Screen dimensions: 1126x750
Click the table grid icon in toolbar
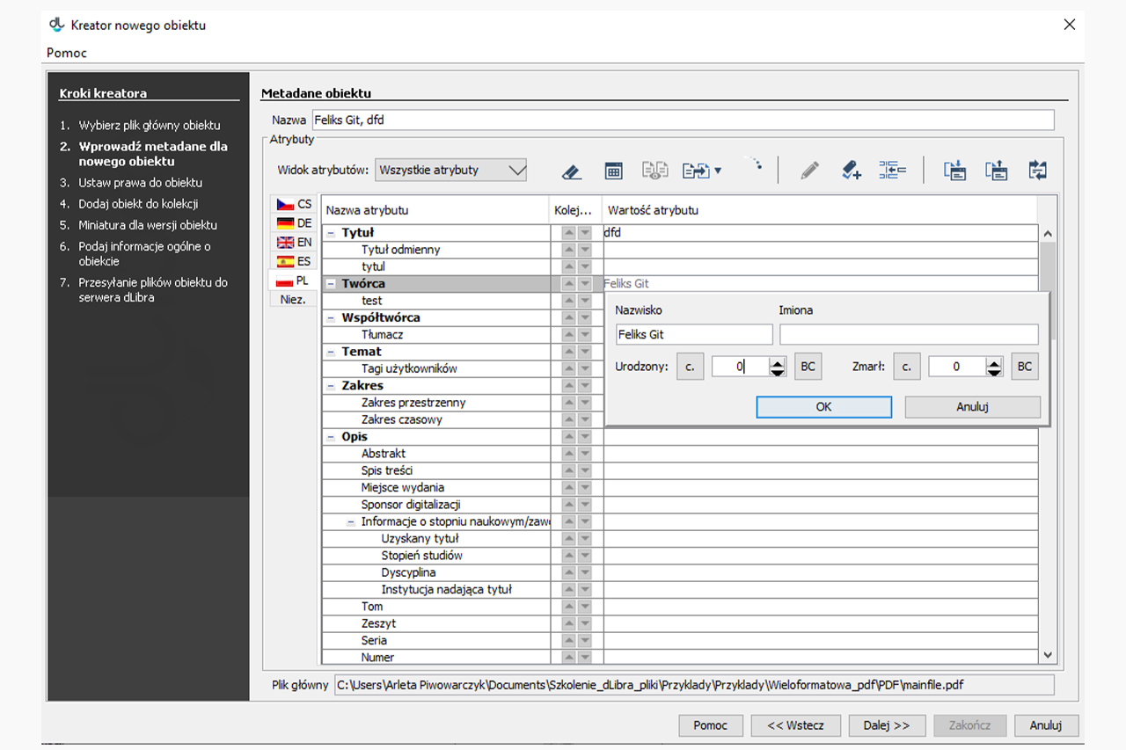pos(614,171)
